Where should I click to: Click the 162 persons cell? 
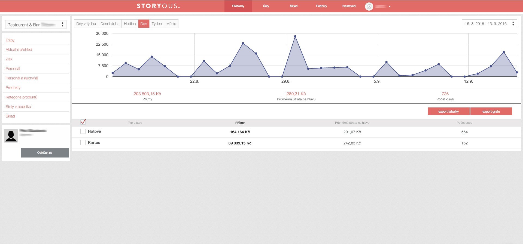click(x=464, y=143)
